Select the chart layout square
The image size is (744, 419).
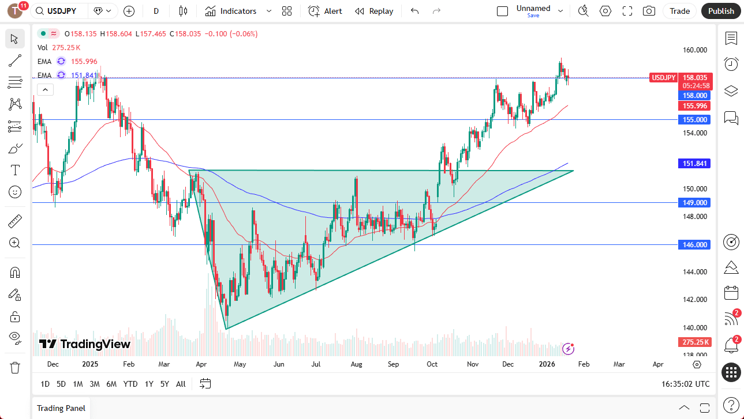tap(502, 11)
